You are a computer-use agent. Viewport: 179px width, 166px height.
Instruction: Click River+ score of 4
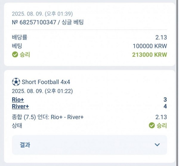tap(165, 106)
